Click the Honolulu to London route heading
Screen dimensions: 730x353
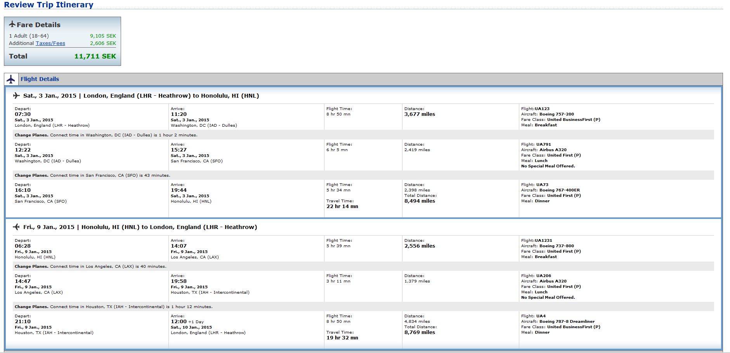coord(140,227)
